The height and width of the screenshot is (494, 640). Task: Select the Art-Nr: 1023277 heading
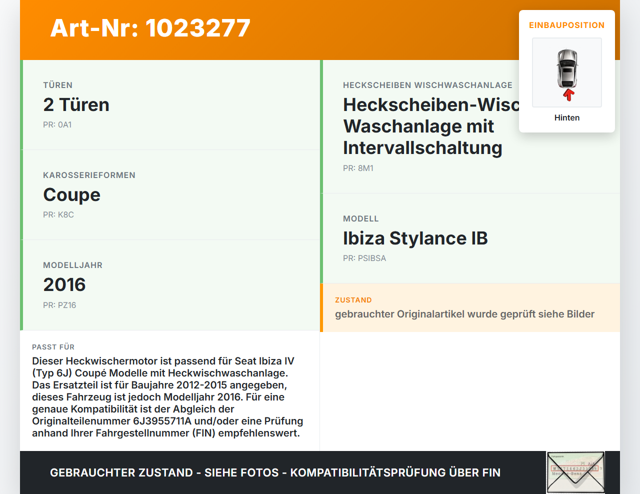pyautogui.click(x=150, y=28)
